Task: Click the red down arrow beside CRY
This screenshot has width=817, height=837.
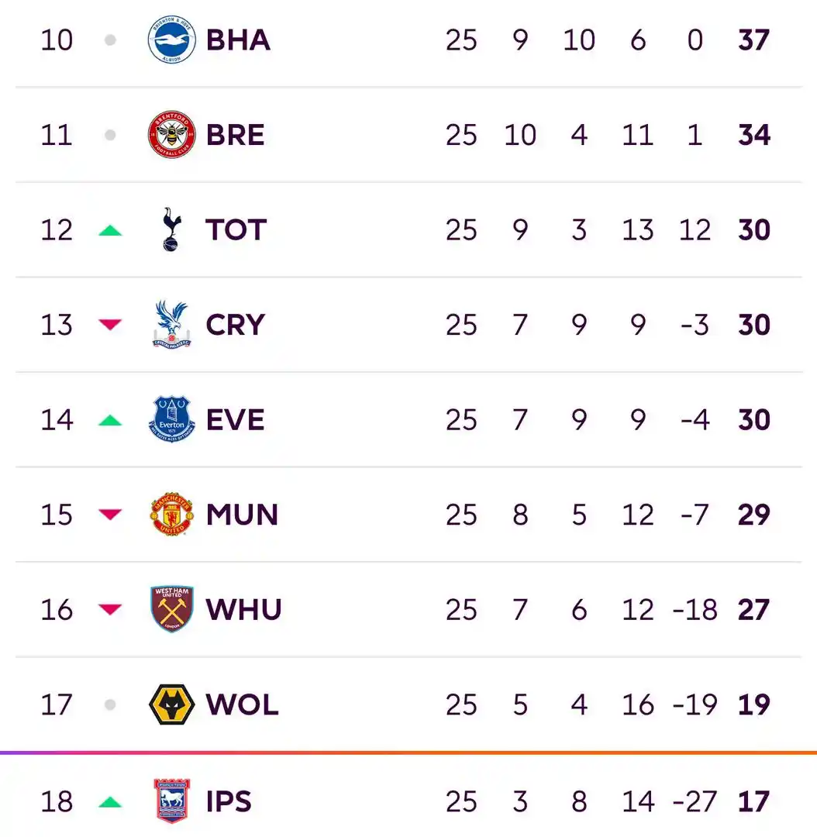Action: coord(110,325)
